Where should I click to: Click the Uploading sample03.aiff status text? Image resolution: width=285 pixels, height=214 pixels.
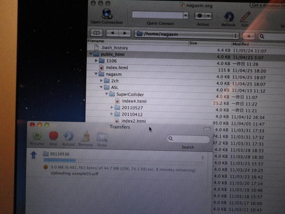(x=74, y=173)
